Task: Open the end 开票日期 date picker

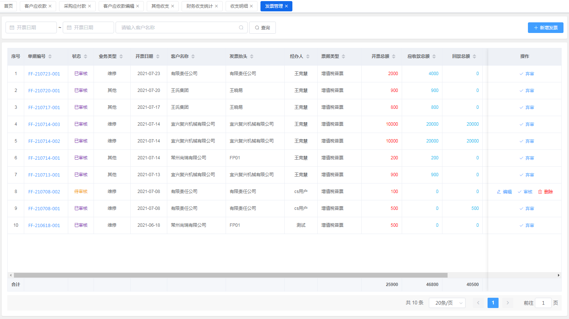Action: [88, 27]
